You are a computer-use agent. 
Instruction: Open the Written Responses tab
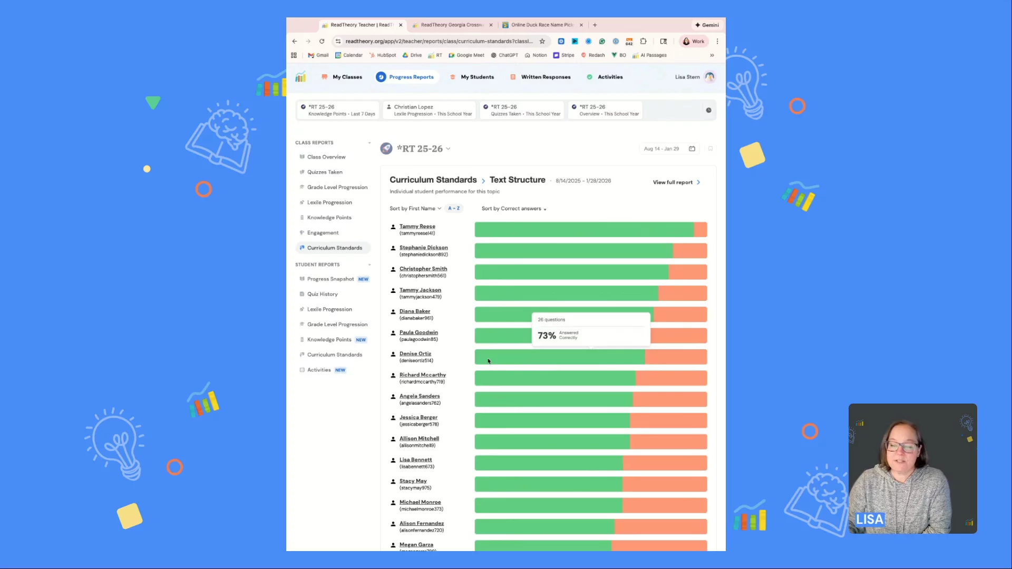(545, 77)
